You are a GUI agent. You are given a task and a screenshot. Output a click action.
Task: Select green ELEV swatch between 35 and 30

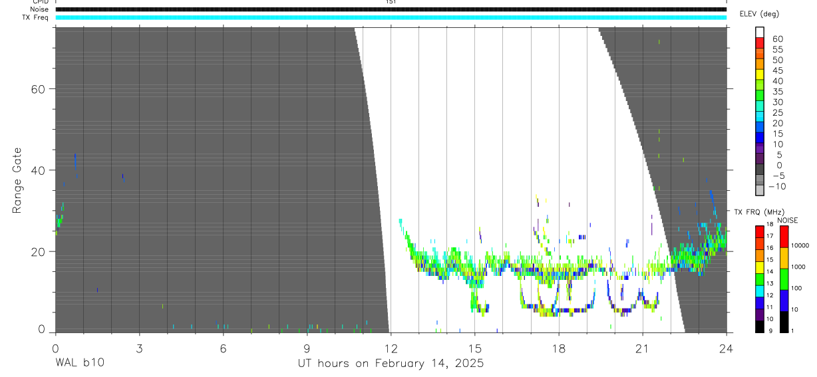click(759, 96)
